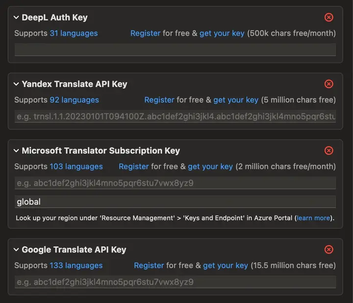Open Microsoft's 103 languages link
The height and width of the screenshot is (303, 353).
(x=76, y=167)
